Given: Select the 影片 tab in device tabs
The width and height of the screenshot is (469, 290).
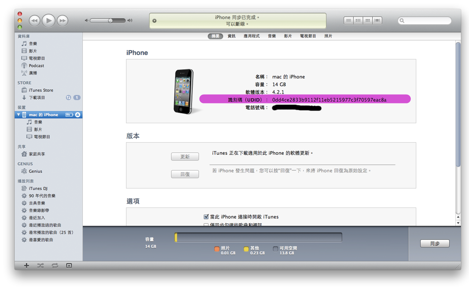Looking at the screenshot, I should click(x=288, y=36).
